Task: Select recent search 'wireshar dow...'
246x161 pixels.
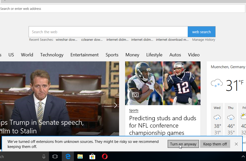Action: pyautogui.click(x=67, y=40)
